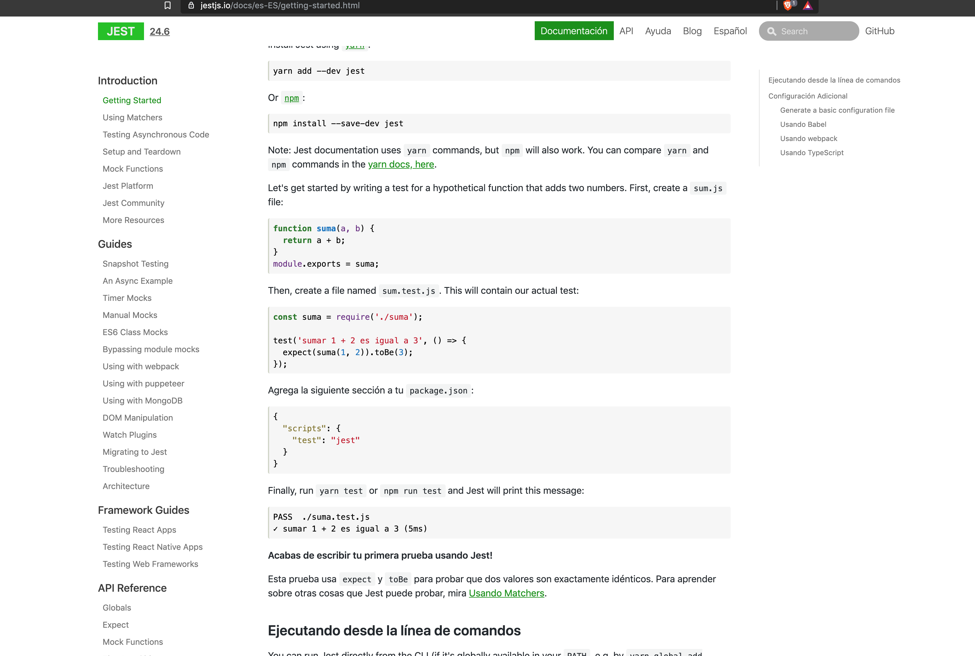Click the JEST logo icon
975x656 pixels.
click(x=120, y=31)
